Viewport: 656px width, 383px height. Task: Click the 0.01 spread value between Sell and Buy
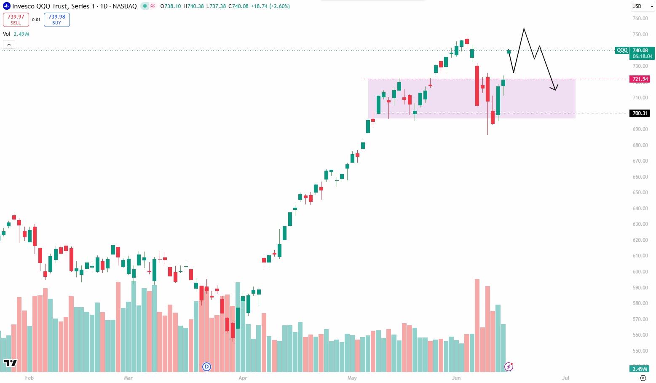(36, 20)
